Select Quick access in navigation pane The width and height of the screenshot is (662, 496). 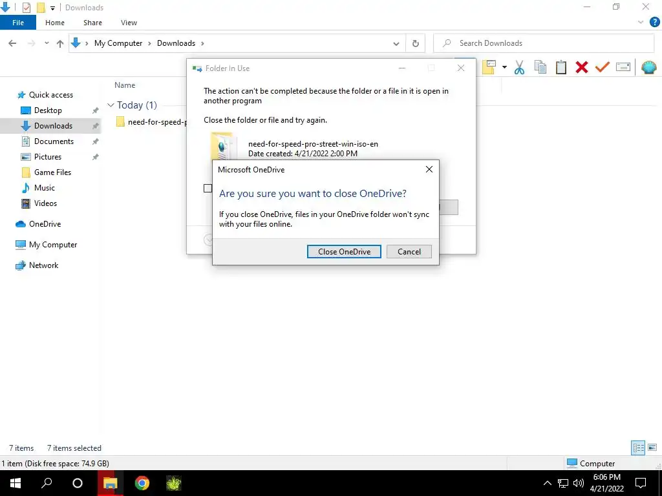point(50,95)
